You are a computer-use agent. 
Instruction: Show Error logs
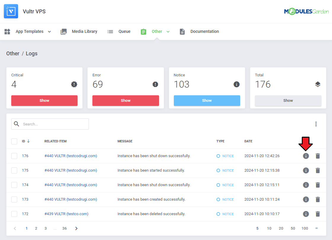(x=126, y=101)
